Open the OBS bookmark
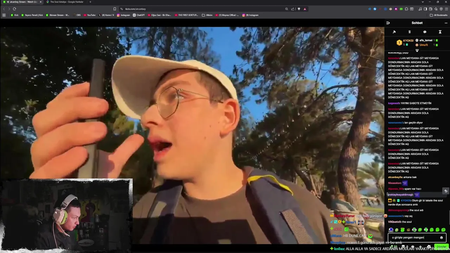 [x=76, y=15]
